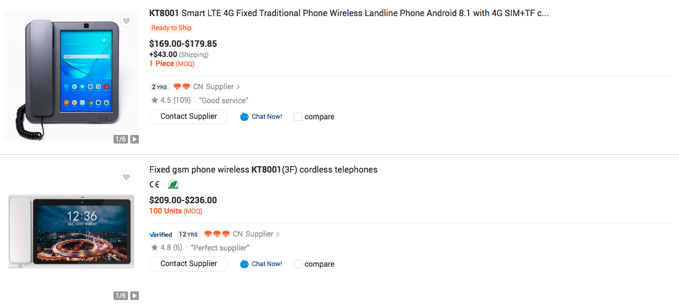
Task: Check compare box for first product
Action: pyautogui.click(x=298, y=117)
